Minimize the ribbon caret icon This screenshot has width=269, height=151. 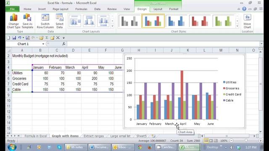(239, 9)
